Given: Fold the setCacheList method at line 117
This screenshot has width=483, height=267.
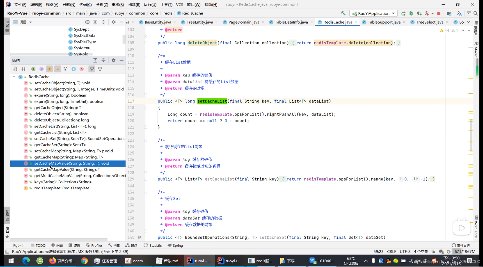Looking at the screenshot, I should click(x=146, y=108).
